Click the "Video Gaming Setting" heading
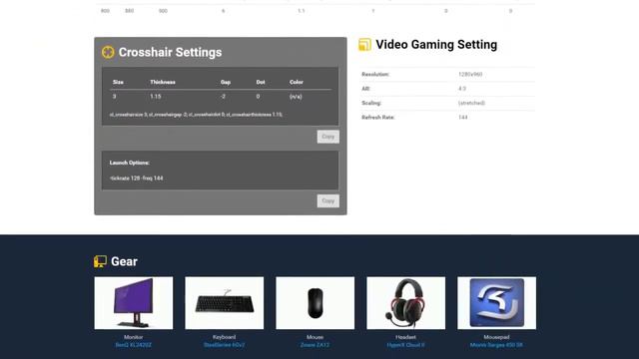Image resolution: width=639 pixels, height=359 pixels. pos(436,44)
